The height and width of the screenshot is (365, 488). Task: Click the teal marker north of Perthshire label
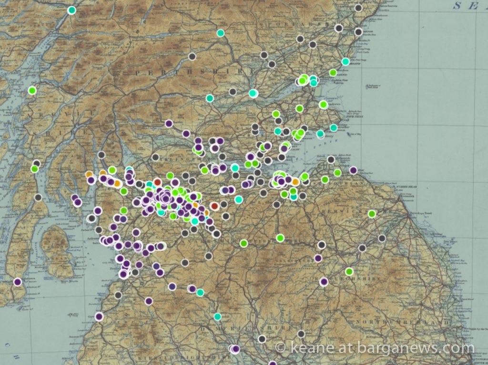pyautogui.click(x=220, y=33)
